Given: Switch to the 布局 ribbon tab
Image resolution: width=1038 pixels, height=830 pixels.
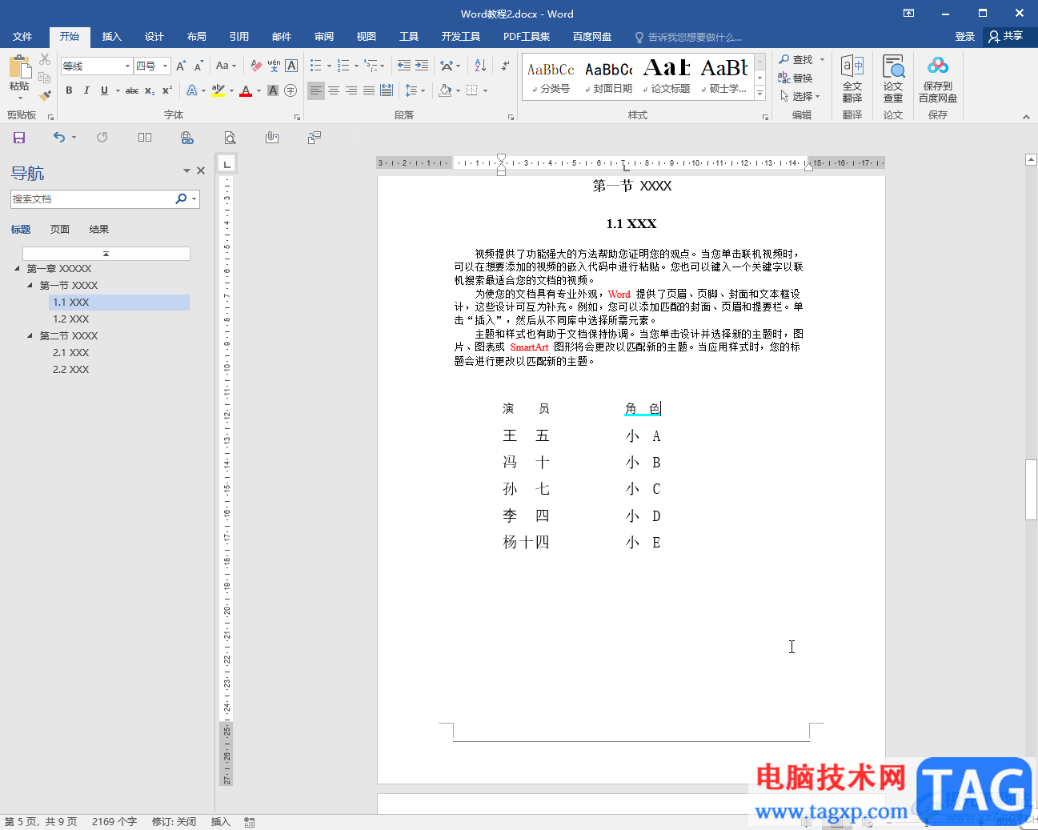Looking at the screenshot, I should (x=197, y=37).
